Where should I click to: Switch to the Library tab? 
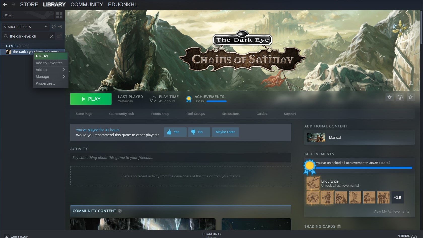coord(54,5)
